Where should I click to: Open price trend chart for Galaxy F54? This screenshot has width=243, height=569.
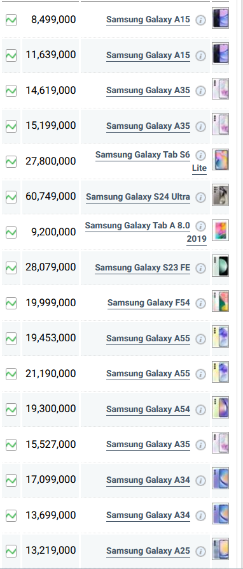pyautogui.click(x=11, y=303)
